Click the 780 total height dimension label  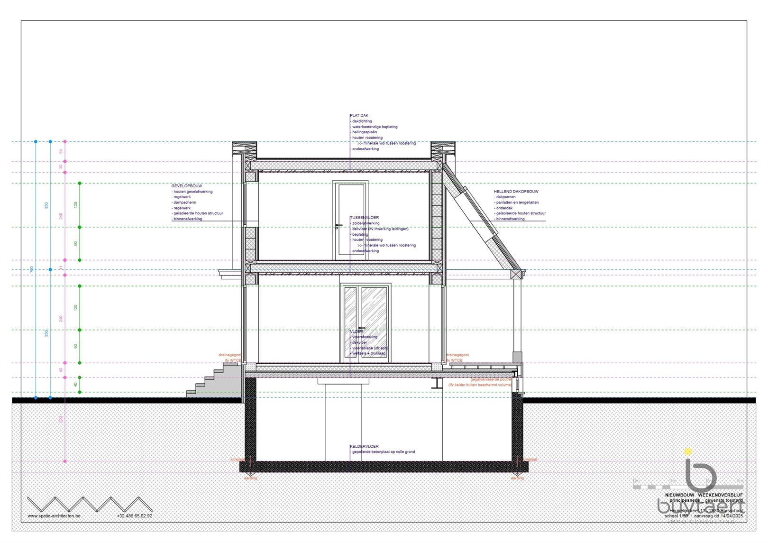pos(32,269)
